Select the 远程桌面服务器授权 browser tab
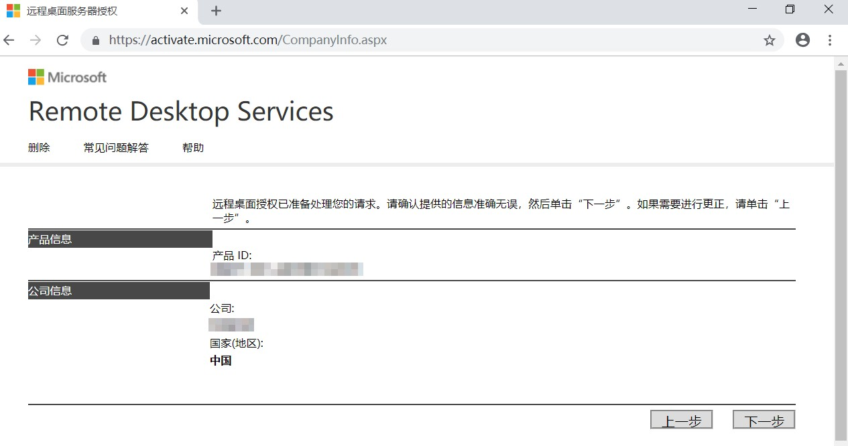The height and width of the screenshot is (446, 848). 99,11
